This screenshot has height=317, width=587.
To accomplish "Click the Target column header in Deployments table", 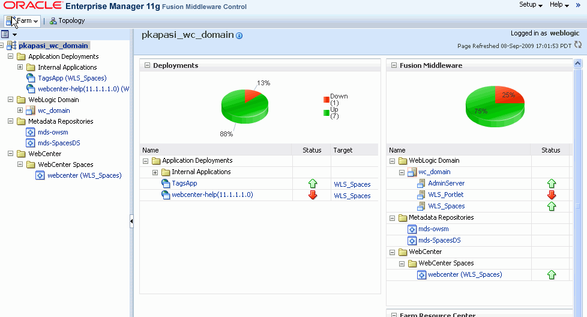I will (x=343, y=150).
